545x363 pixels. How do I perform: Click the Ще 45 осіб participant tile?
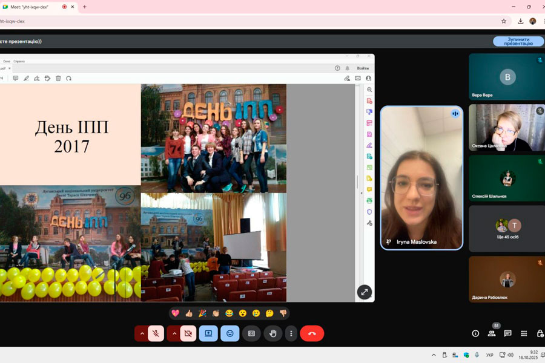[506, 228]
